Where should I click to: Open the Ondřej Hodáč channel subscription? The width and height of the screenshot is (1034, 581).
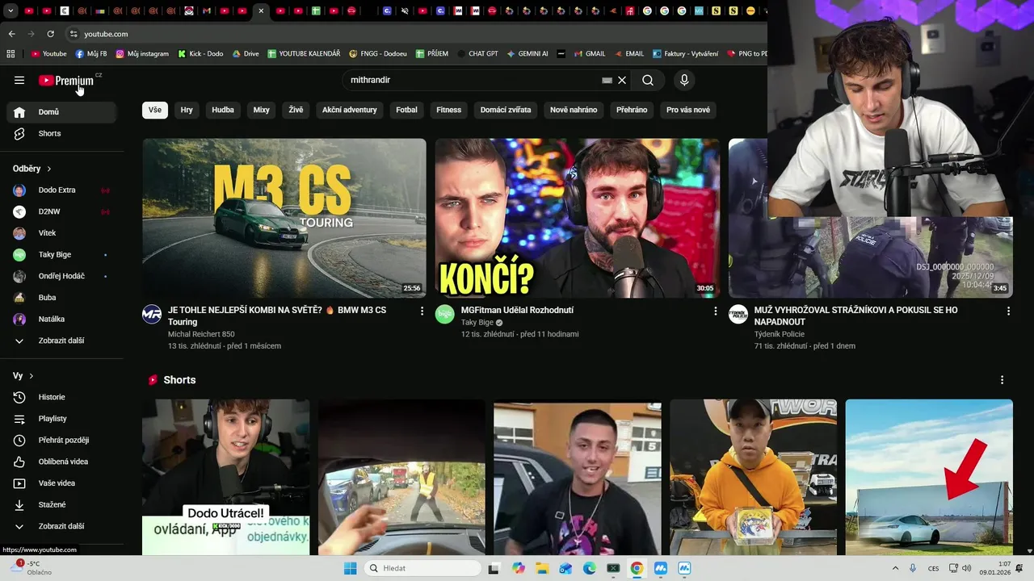61,276
